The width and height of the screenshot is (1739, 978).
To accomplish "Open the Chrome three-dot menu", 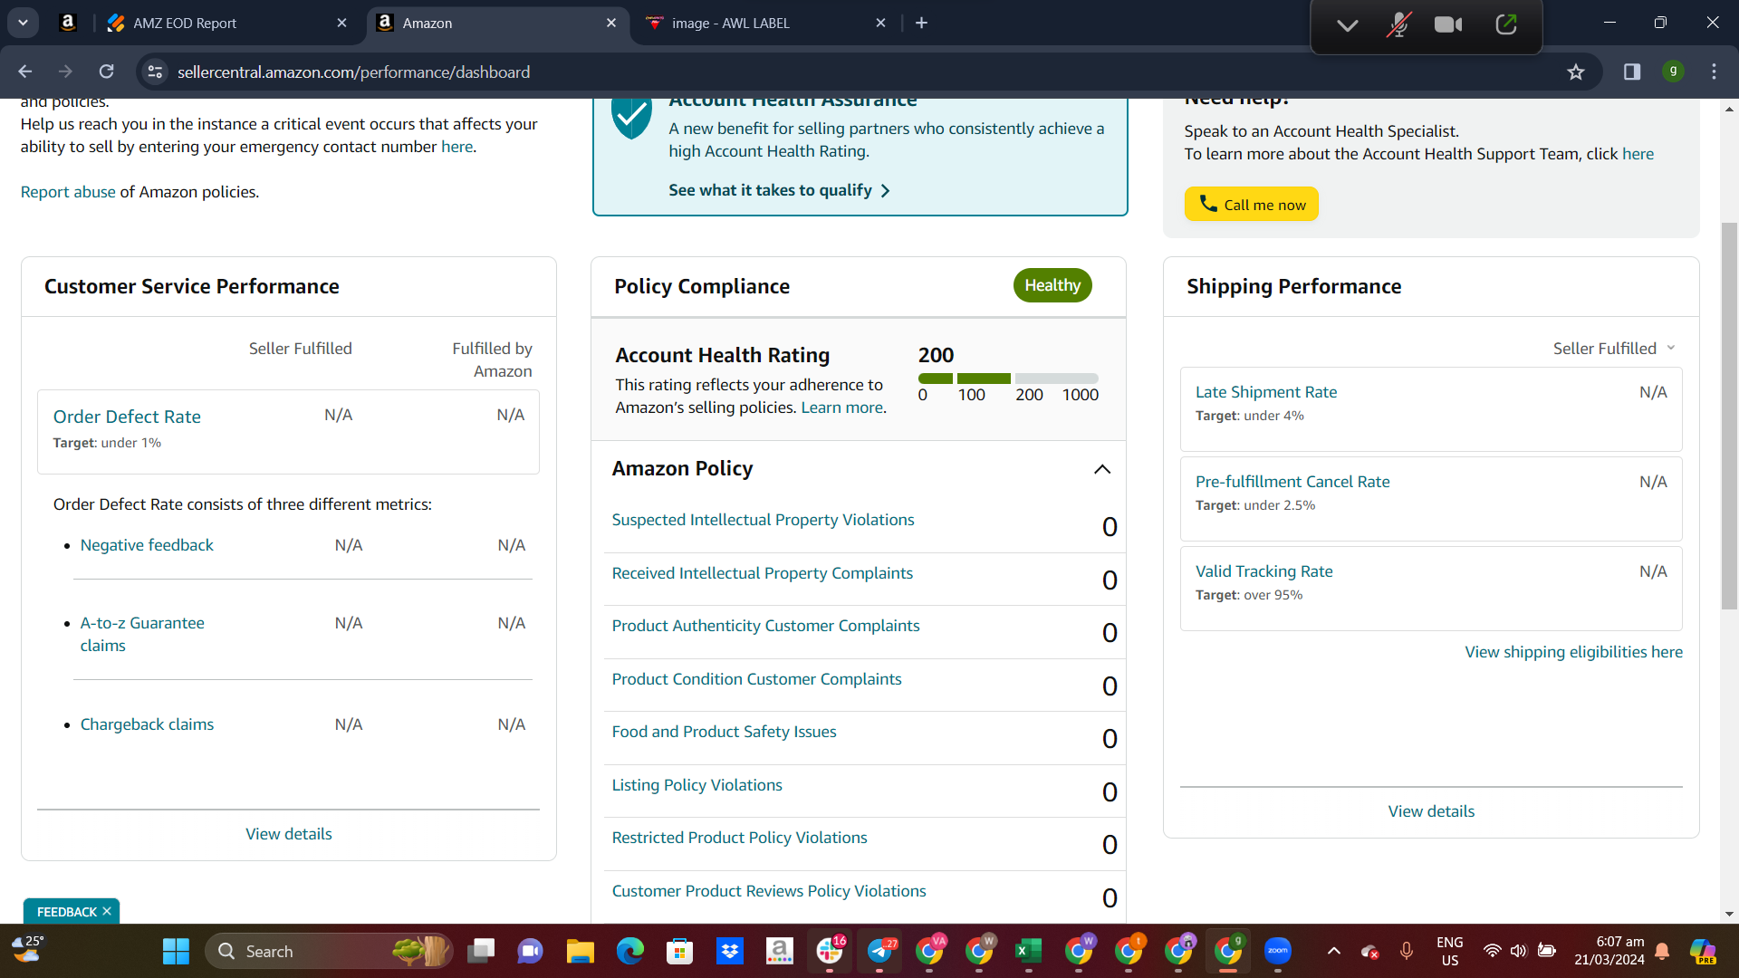I will (x=1714, y=72).
